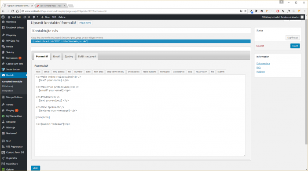Viewport: 308px width, 171px height.
Task: Open MyThemeShop icon in sidebar
Action: (3, 116)
